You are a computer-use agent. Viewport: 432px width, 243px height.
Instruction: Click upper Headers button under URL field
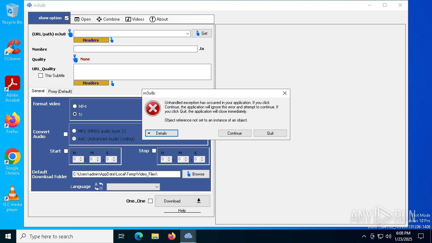[x=91, y=40]
